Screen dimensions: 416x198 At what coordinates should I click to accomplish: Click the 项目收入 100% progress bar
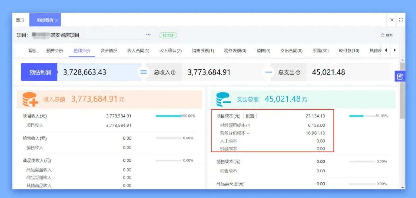168,116
